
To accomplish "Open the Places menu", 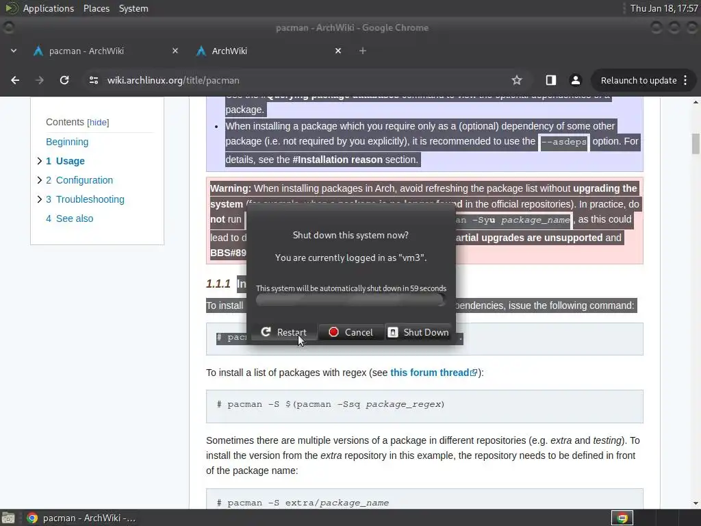I will [97, 8].
